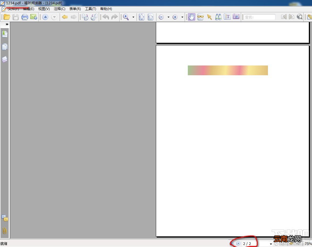Screen dimensions: 312x247
Task: Open the Attachments paperclip panel icon
Action: [x=5, y=231]
